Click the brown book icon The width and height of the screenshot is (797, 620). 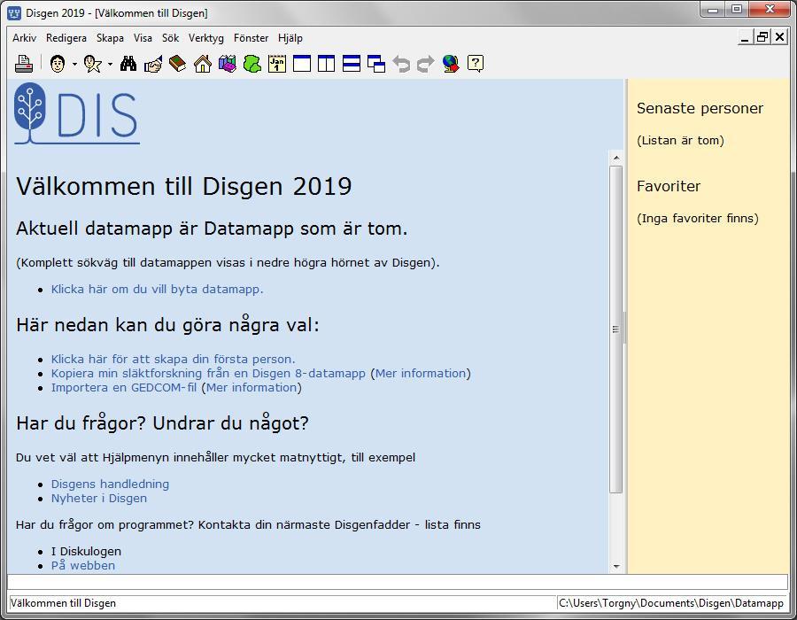point(177,64)
